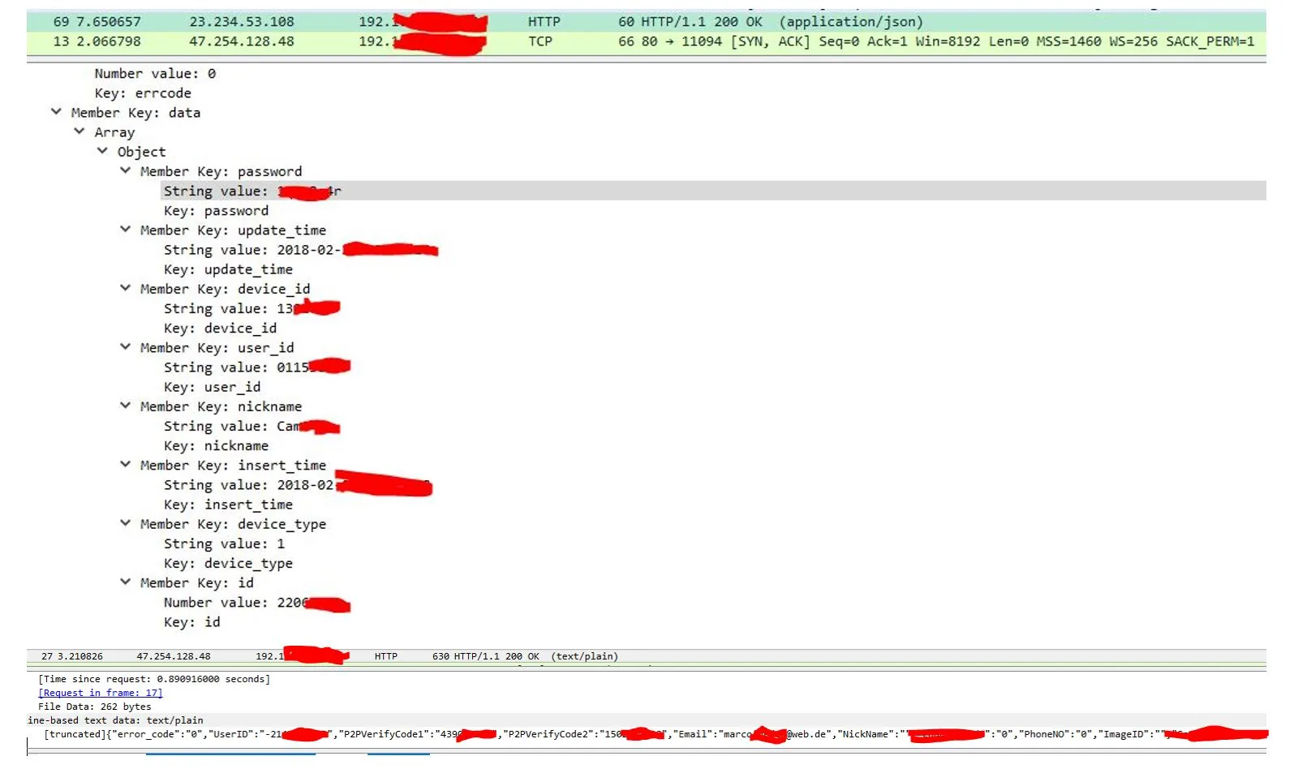1294x769 pixels.
Task: Select the Key: nickname line
Action: coord(216,446)
